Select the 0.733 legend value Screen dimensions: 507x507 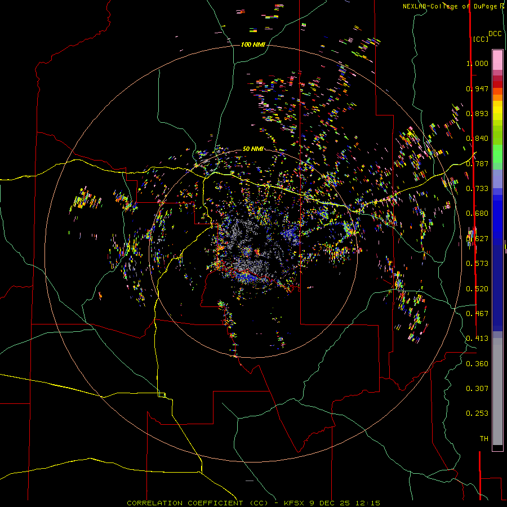[x=477, y=189]
